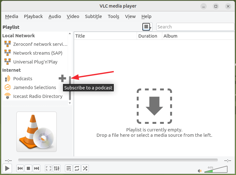The image size is (236, 175).
Task: Click the Zeroconf network icon
Action: pos(7,44)
